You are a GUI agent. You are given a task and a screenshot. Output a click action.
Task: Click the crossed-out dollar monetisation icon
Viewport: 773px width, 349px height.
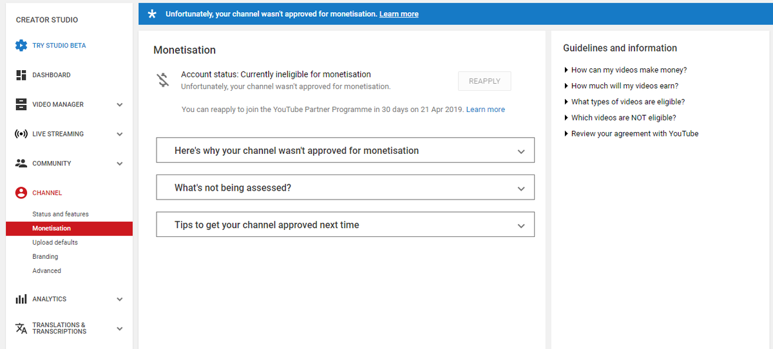[x=163, y=80]
